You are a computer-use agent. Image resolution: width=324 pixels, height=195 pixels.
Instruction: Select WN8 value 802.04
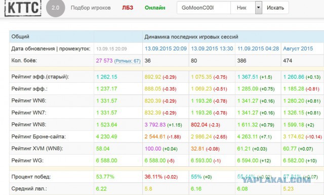199,125
